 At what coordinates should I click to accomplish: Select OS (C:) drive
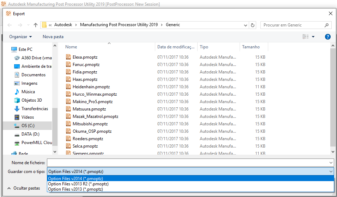pyautogui.click(x=28, y=126)
